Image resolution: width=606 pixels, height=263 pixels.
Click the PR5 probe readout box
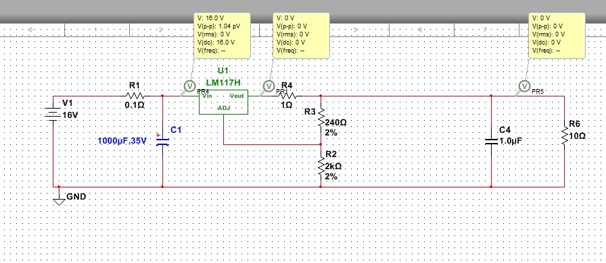[x=557, y=36]
